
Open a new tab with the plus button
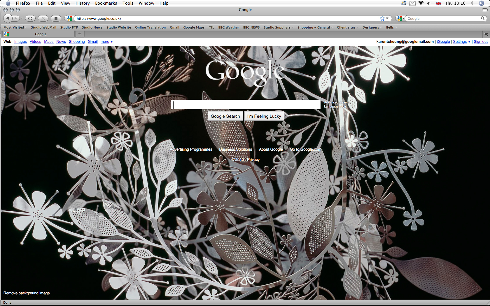80,34
